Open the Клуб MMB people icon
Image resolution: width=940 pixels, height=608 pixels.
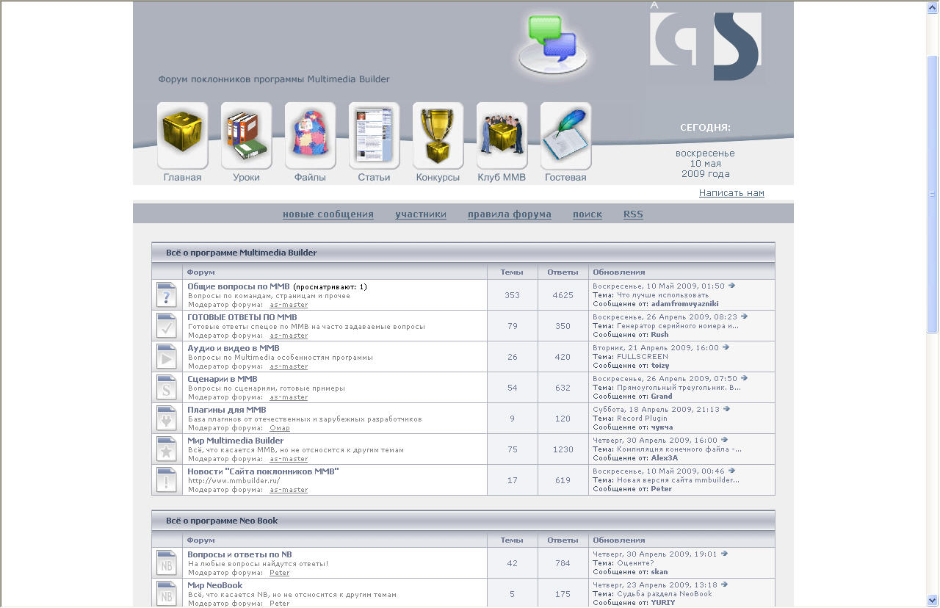point(502,135)
